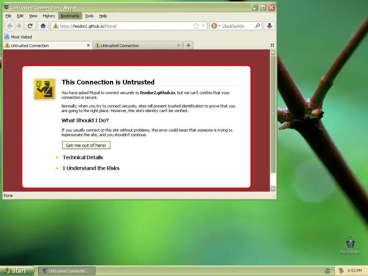This screenshot has width=368, height=276.
Task: Select the Untrusted Connection taskbar button
Action: pyautogui.click(x=66, y=271)
